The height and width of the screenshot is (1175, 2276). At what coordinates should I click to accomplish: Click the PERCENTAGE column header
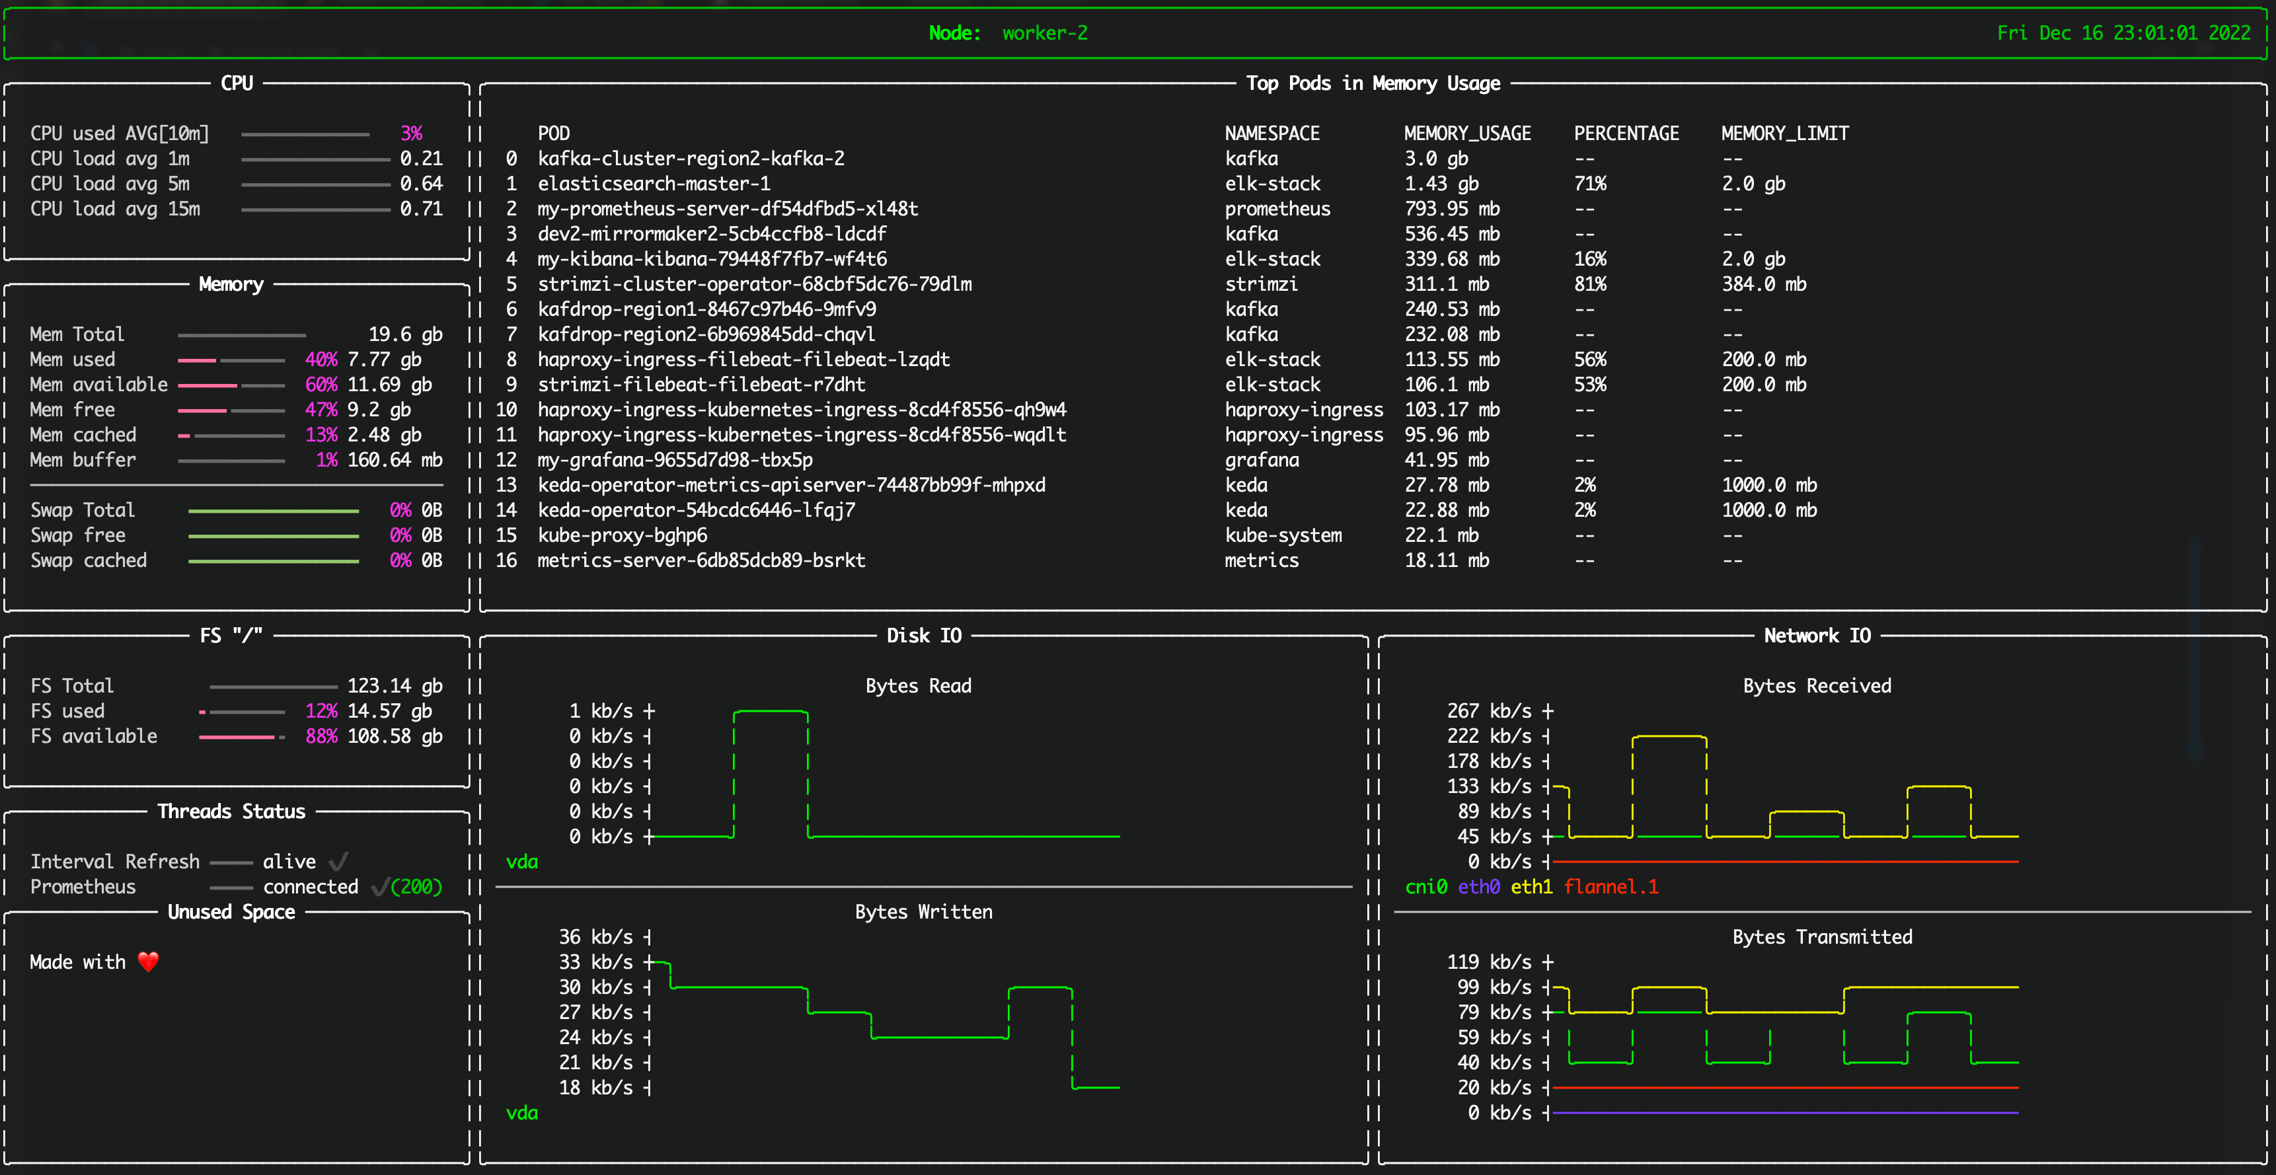[1626, 133]
